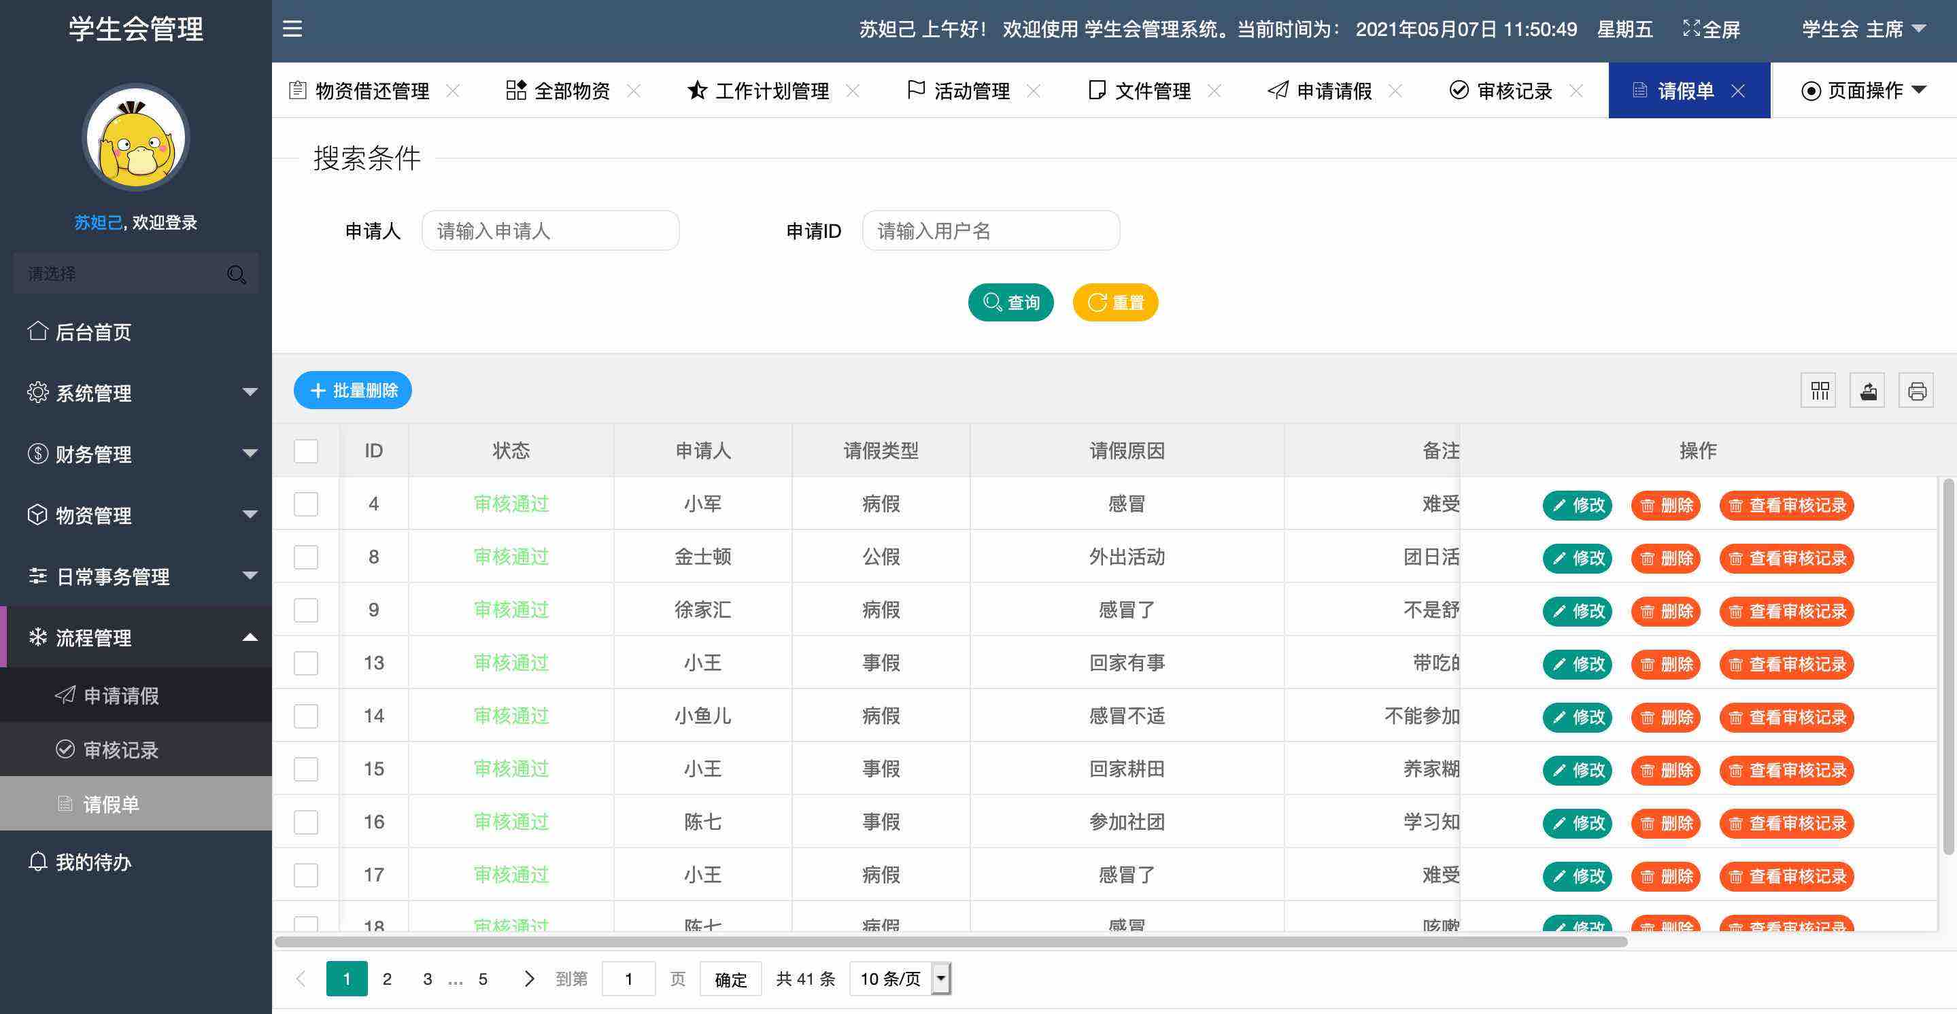Tick the checkbox for row ID 8
Viewport: 1957px width, 1014px height.
tap(306, 557)
